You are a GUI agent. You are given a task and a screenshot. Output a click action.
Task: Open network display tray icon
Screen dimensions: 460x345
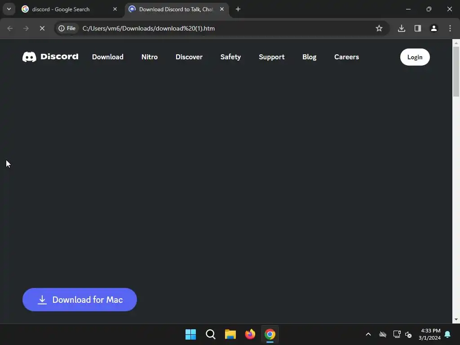click(x=397, y=334)
